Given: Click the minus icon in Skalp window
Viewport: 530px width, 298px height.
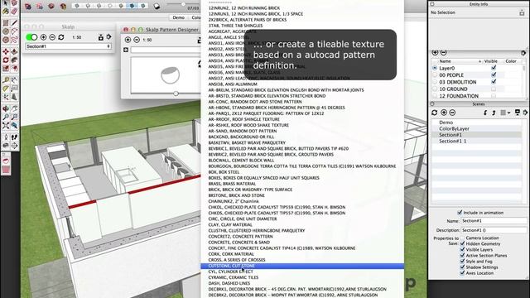Looking at the screenshot, I should (x=52, y=37).
